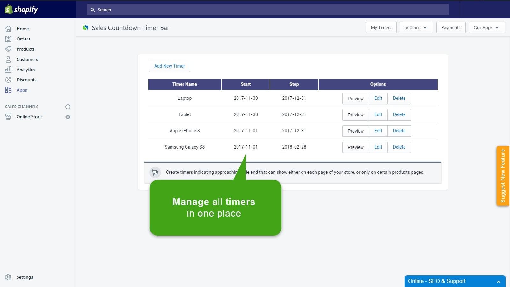This screenshot has width=510, height=287.
Task: Click Add New Timer button
Action: pyautogui.click(x=170, y=66)
